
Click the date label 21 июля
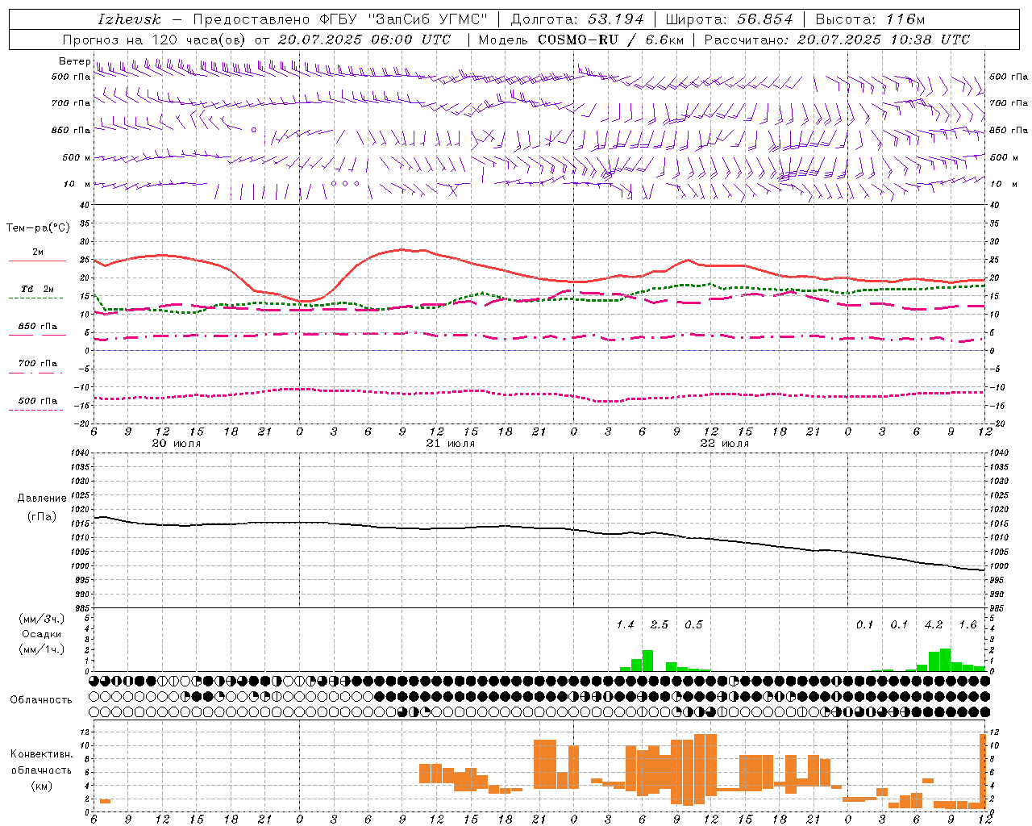pos(451,444)
